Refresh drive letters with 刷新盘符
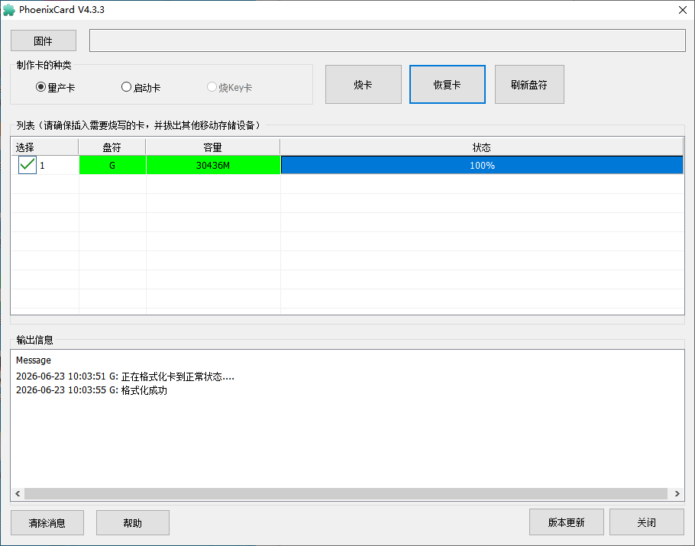The width and height of the screenshot is (695, 546). 529,85
